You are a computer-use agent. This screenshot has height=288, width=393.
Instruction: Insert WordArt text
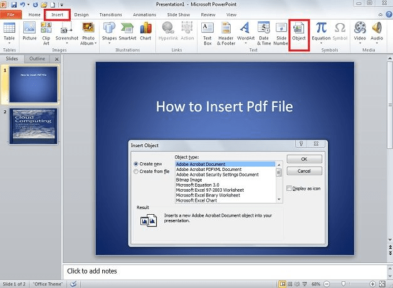pos(246,33)
